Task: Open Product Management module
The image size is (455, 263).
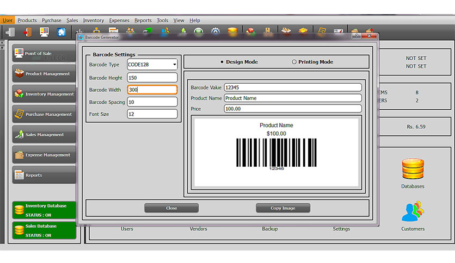Action: pyautogui.click(x=44, y=73)
